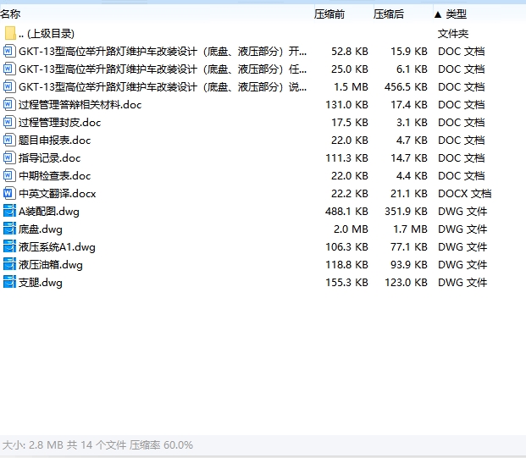
Task: Click Word icon of 过程管理封皮.doc
Action: pyautogui.click(x=9, y=123)
